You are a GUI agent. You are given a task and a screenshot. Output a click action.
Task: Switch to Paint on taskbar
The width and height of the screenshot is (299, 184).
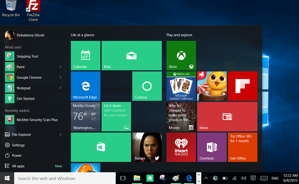(176, 178)
